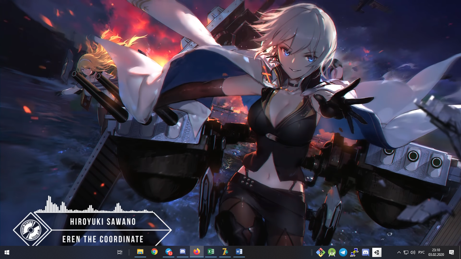461x259 pixels.
Task: Change the РУС input language indicator
Action: 422,252
